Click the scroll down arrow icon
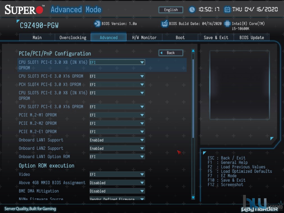 (193, 198)
